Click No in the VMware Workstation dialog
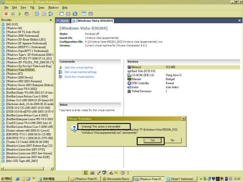This screenshot has width=243, height=182. 173,140
